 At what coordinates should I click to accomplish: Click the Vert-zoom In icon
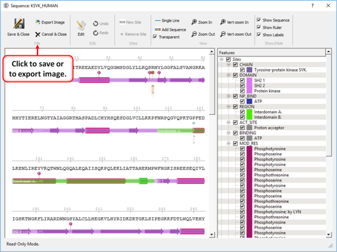(x=223, y=22)
